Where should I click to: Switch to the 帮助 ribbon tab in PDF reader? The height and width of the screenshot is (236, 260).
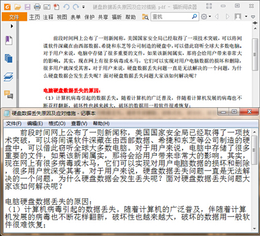coord(130,17)
